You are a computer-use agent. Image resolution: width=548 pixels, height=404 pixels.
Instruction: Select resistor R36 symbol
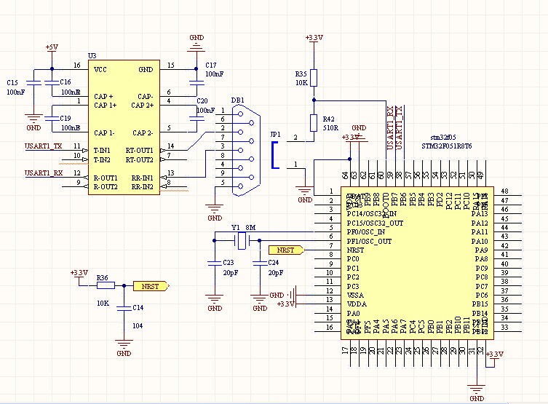[x=106, y=286]
